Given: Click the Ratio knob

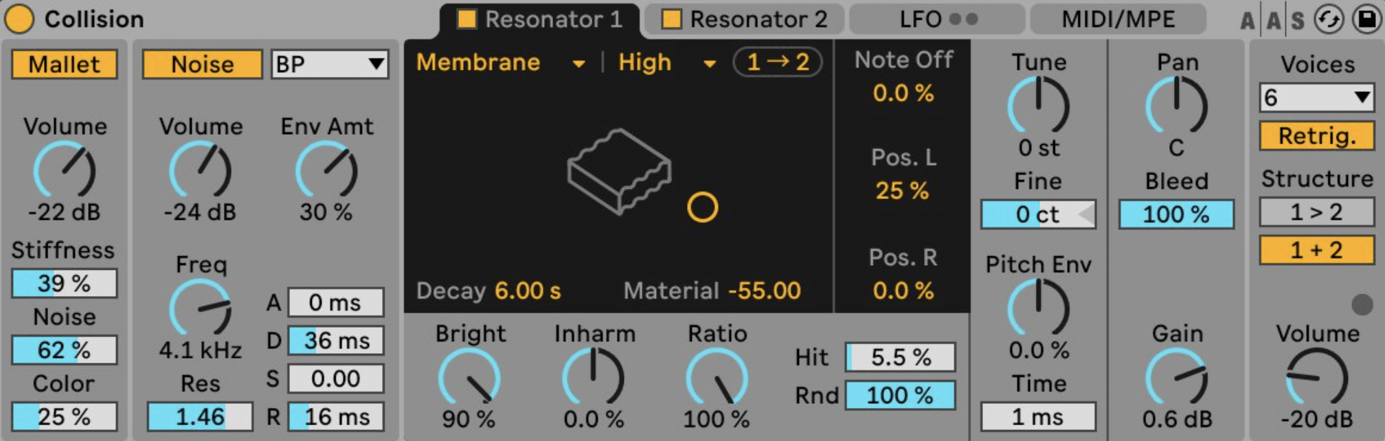Looking at the screenshot, I should tap(717, 377).
